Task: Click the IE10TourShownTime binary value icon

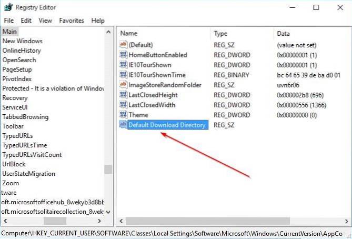Action: click(x=124, y=75)
